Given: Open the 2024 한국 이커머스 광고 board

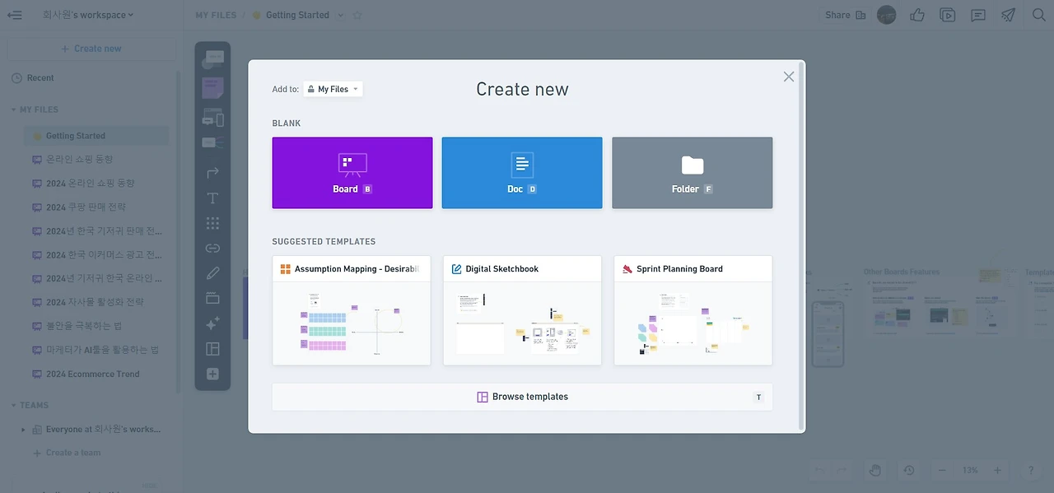Looking at the screenshot, I should tap(96, 255).
